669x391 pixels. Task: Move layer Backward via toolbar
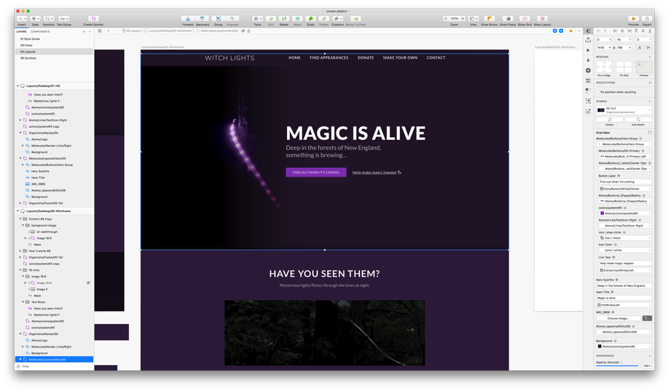(202, 19)
